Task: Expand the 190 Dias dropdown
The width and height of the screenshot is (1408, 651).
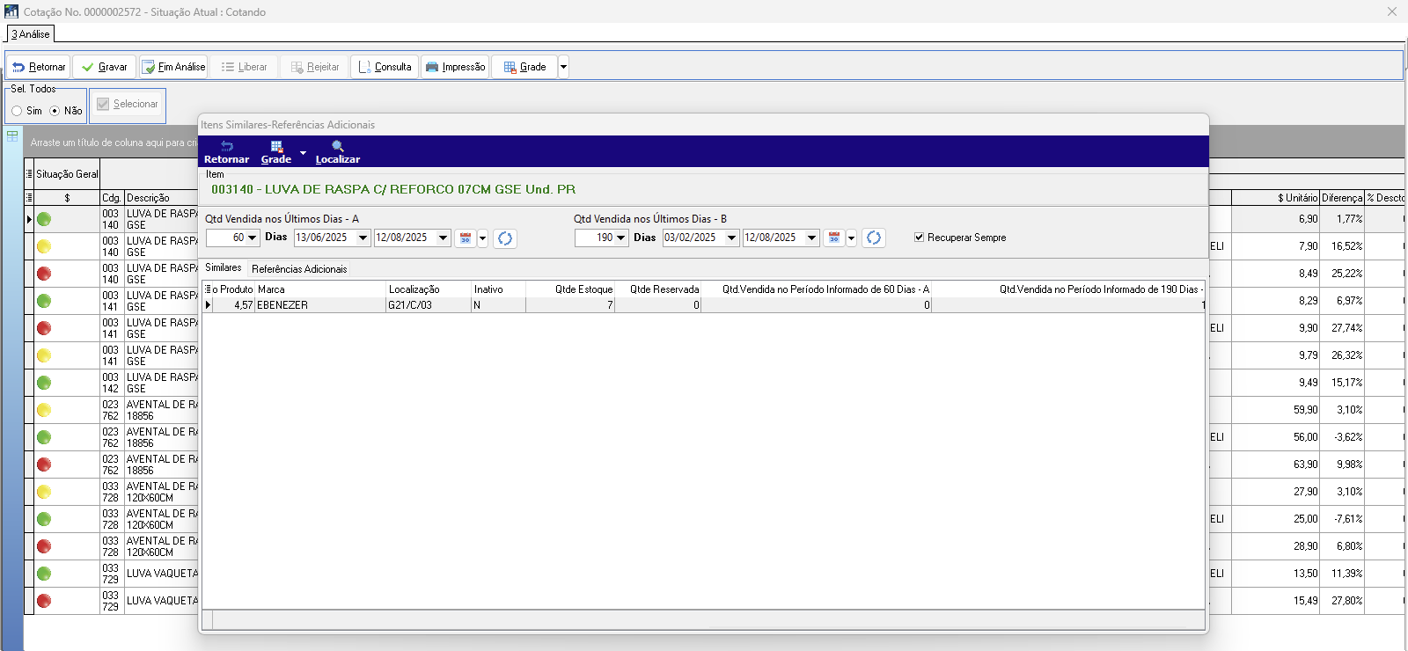Action: point(621,238)
